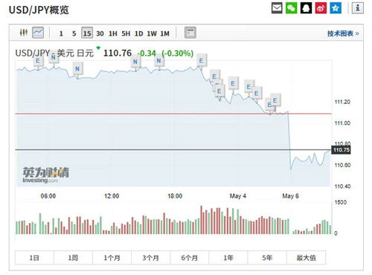Show the 1周 time range
The image size is (372, 275).
tap(73, 258)
